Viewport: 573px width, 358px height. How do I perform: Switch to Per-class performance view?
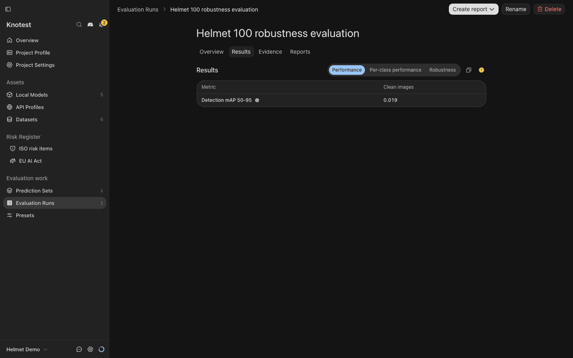click(x=396, y=70)
